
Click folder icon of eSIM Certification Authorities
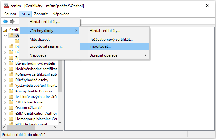click(x=11, y=113)
